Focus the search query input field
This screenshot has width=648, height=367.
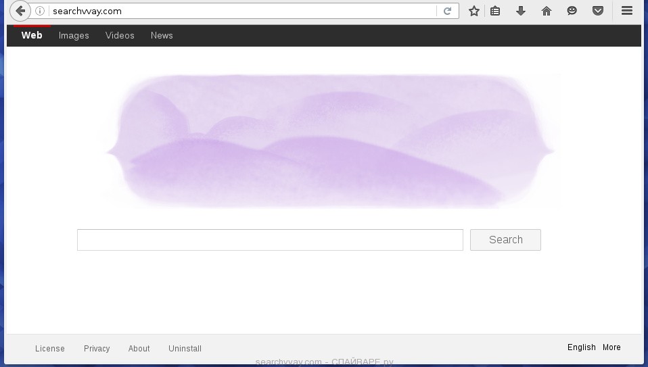[270, 240]
